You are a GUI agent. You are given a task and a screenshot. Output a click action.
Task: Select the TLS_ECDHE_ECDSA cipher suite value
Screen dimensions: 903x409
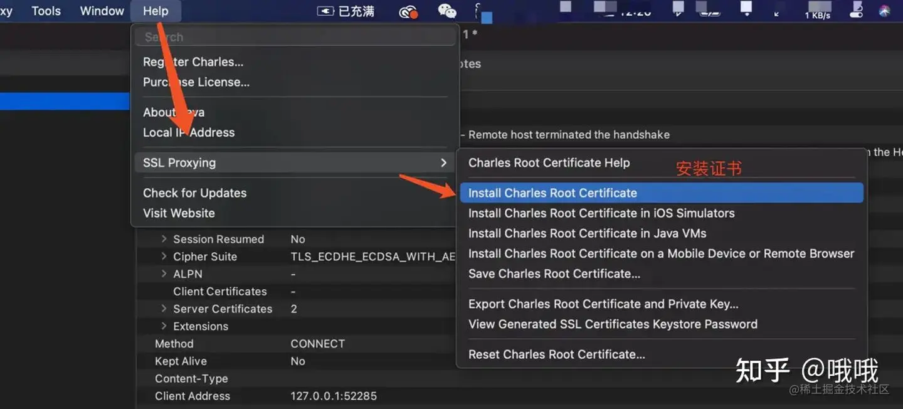[x=373, y=257]
